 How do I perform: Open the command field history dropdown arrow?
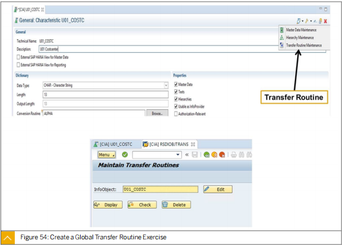pyautogui.click(x=178, y=155)
